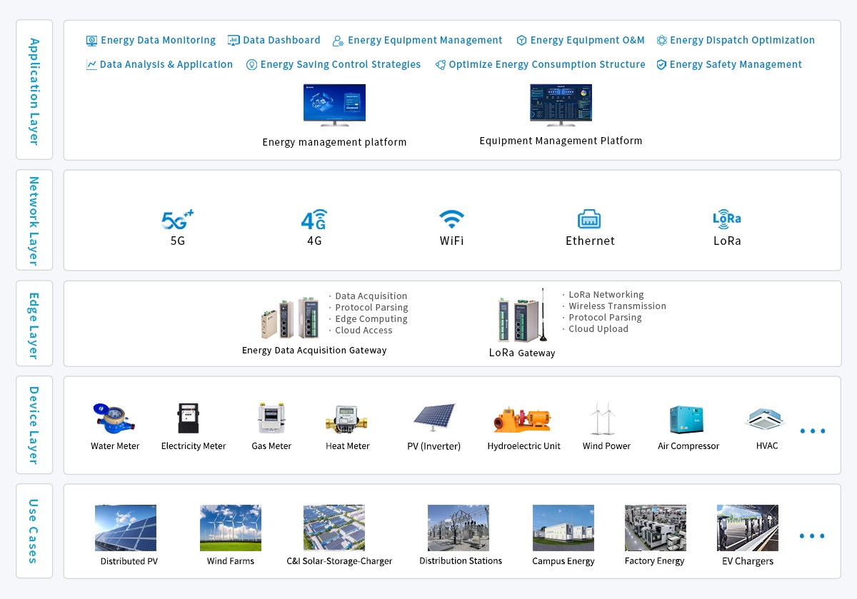Image resolution: width=857 pixels, height=599 pixels.
Task: Click the Distributed PV thumbnail
Action: click(x=126, y=528)
